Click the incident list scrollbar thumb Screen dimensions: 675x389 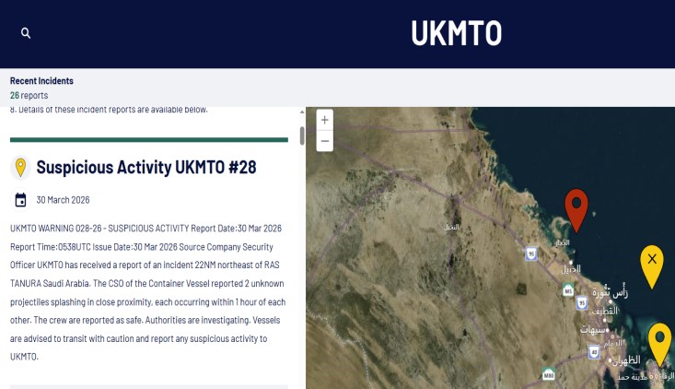coord(301,136)
